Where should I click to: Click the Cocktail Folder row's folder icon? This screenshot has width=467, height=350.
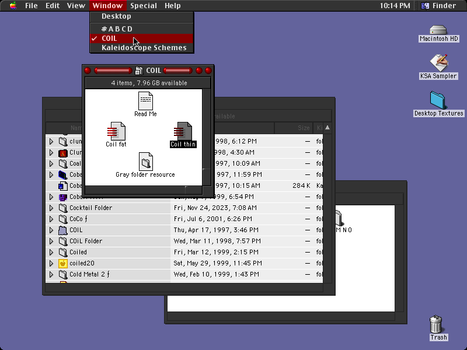coord(63,208)
